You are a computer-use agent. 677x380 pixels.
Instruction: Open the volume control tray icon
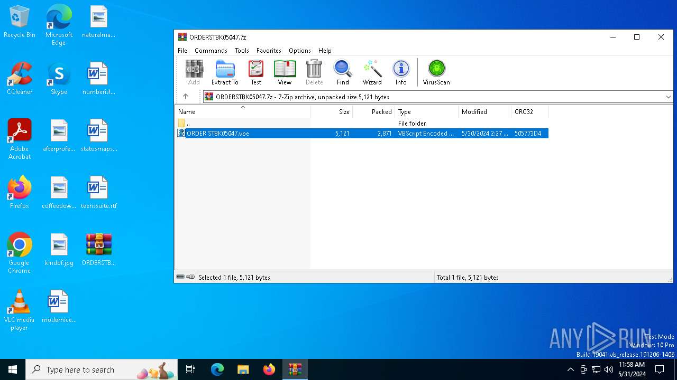pos(609,369)
